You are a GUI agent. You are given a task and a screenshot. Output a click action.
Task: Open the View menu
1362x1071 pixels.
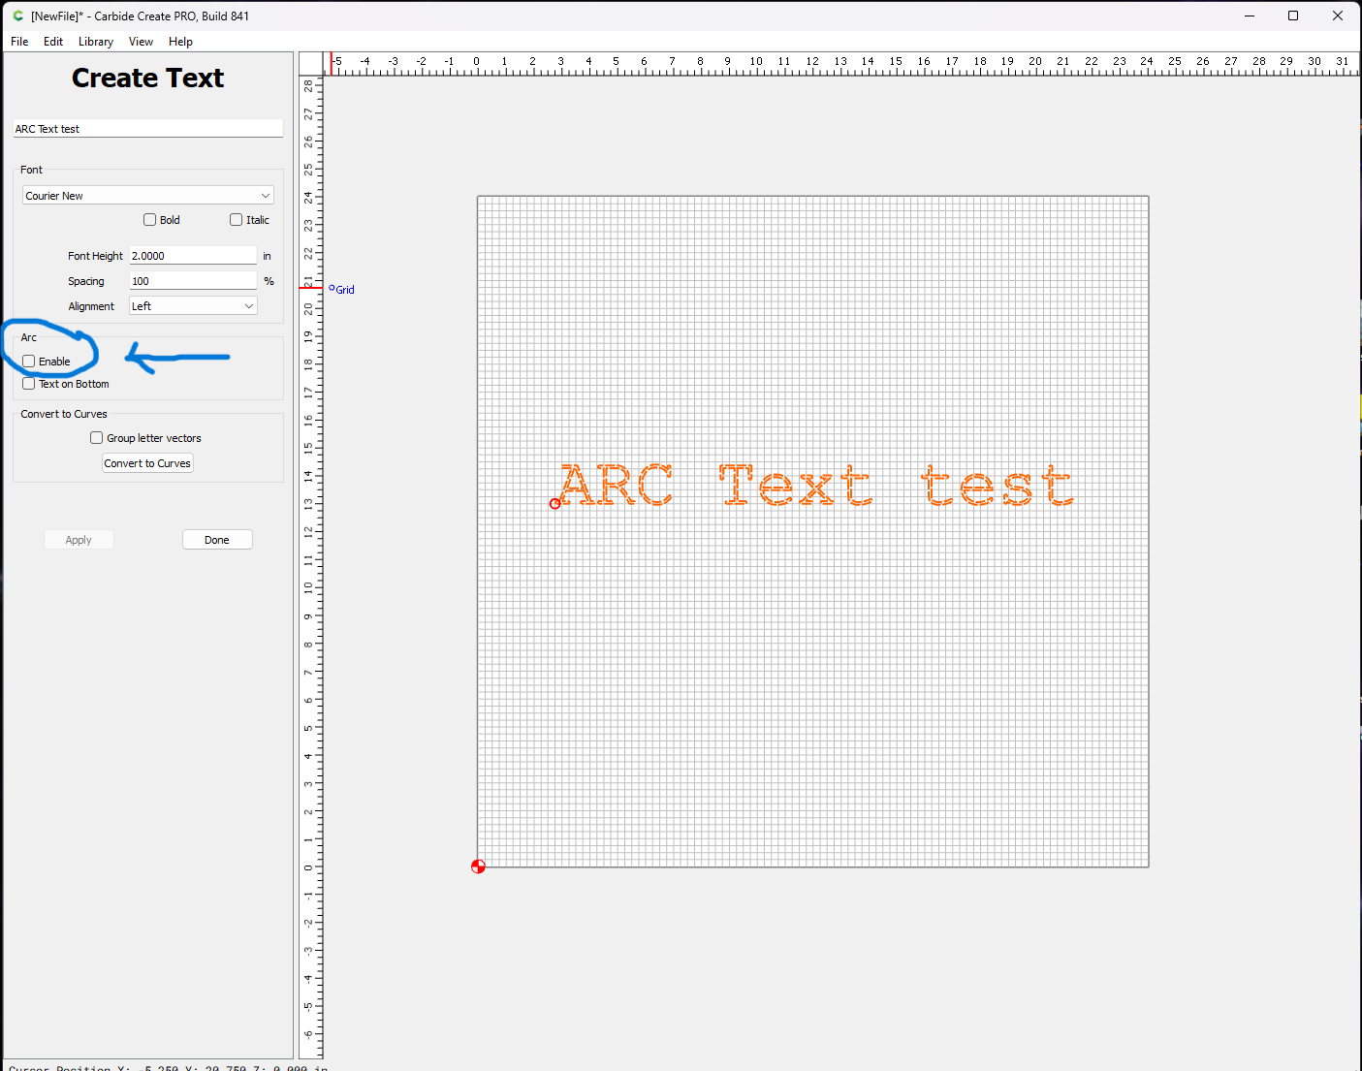coord(141,42)
